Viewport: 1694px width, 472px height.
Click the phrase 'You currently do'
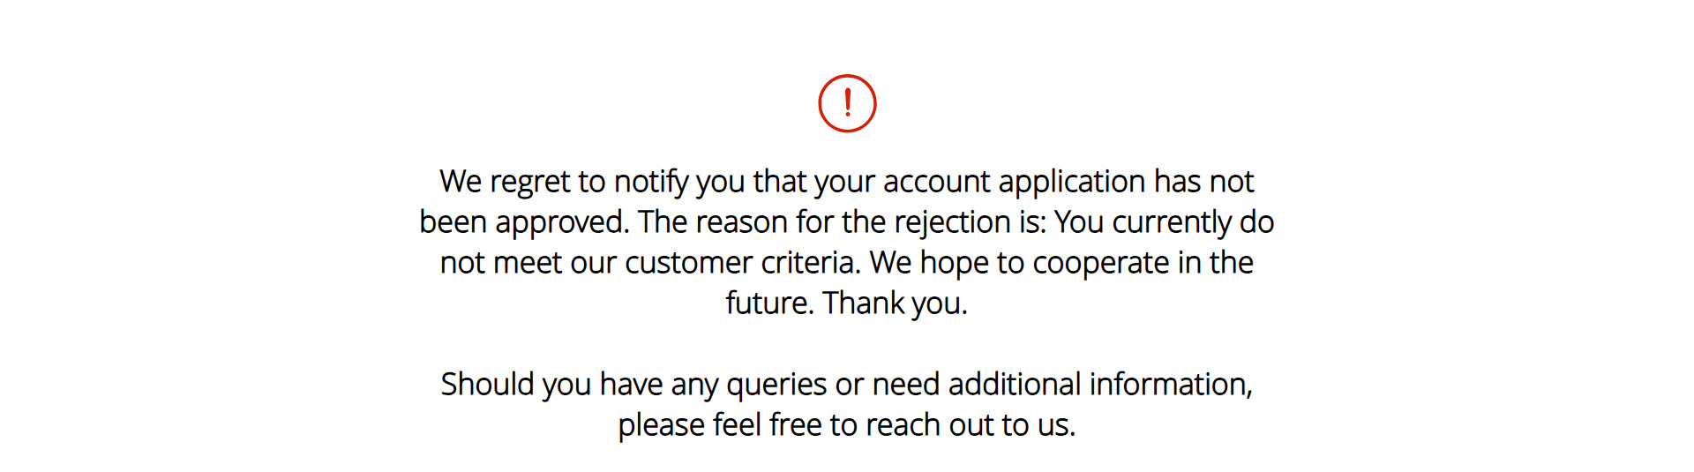pyautogui.click(x=1165, y=222)
